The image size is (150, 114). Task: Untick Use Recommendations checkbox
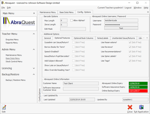coord(130,51)
